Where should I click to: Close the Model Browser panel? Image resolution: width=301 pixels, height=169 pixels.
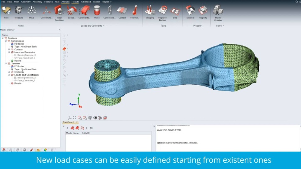(59, 30)
